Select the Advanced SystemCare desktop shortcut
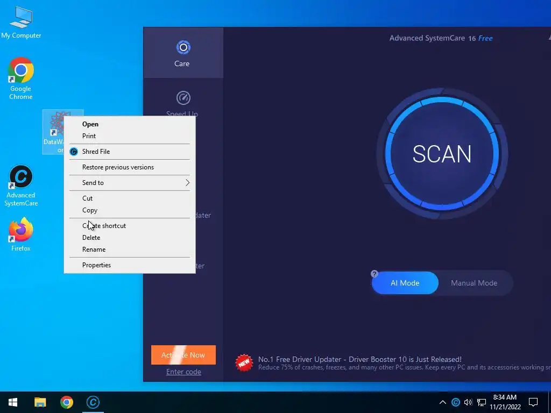Viewport: 551px width, 413px height. pos(21,186)
